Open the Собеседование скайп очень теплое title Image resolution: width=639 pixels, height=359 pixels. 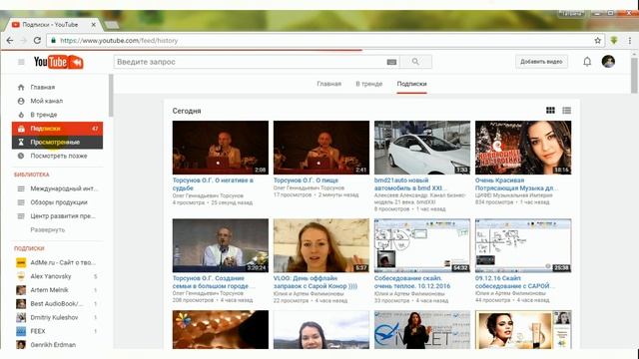point(412,282)
